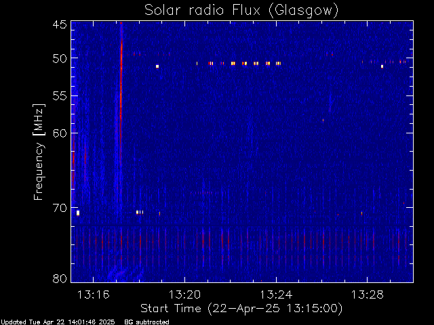Click the 45 frequency tick label
The image size is (434, 325).
pyautogui.click(x=60, y=24)
